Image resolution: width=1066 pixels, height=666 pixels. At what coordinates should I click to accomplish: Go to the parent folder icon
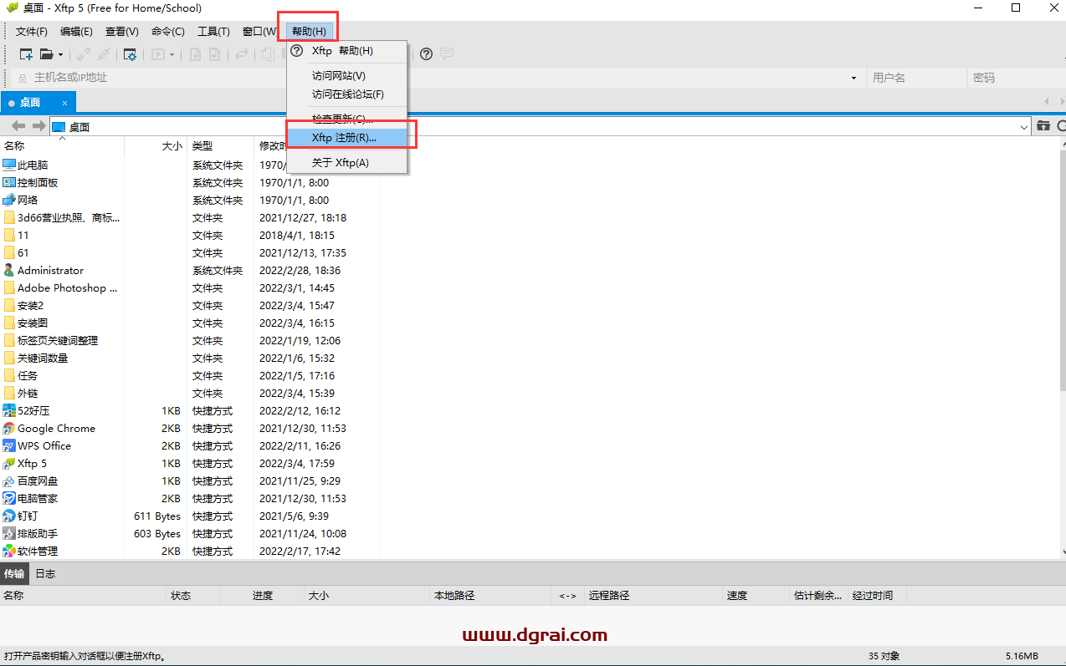1043,126
